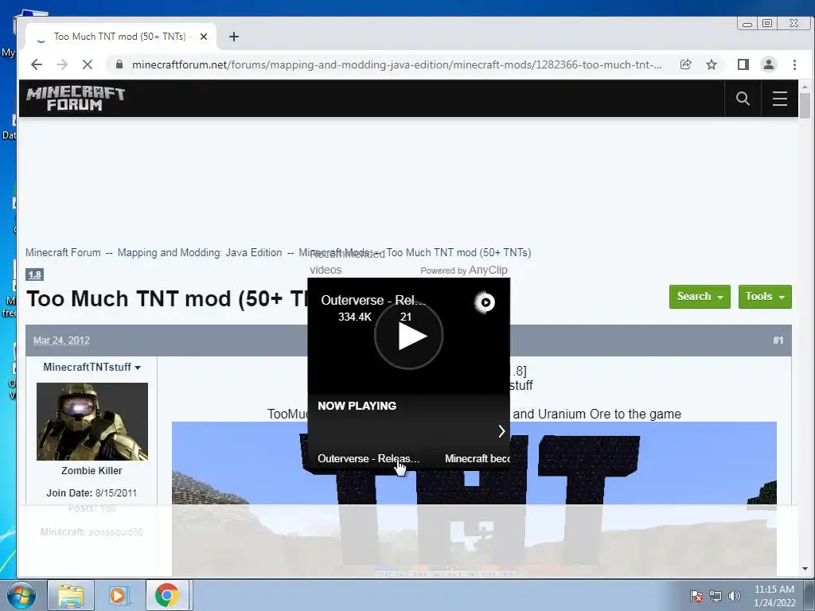Select the Too Much TNT mod tab
The height and width of the screenshot is (611, 815).
[x=121, y=37]
